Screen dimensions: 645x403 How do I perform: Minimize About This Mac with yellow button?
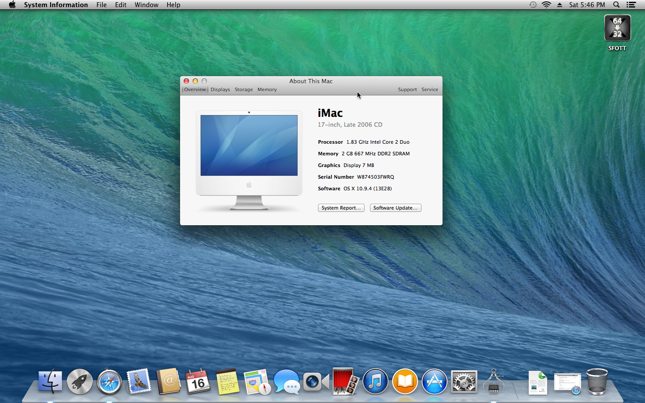coord(195,81)
